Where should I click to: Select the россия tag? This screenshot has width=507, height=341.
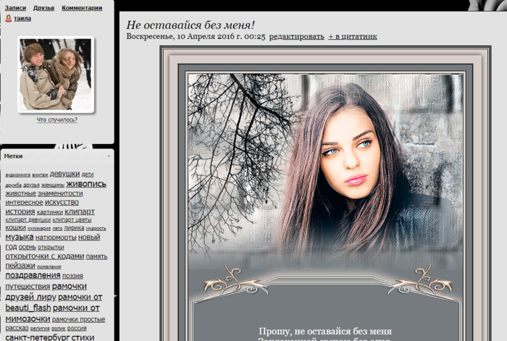click(x=77, y=328)
